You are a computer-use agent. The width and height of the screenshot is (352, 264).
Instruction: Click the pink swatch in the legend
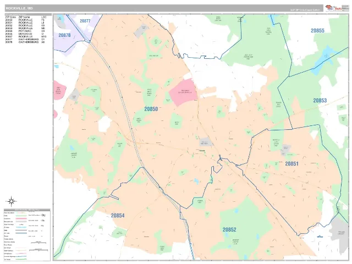click(x=21, y=218)
